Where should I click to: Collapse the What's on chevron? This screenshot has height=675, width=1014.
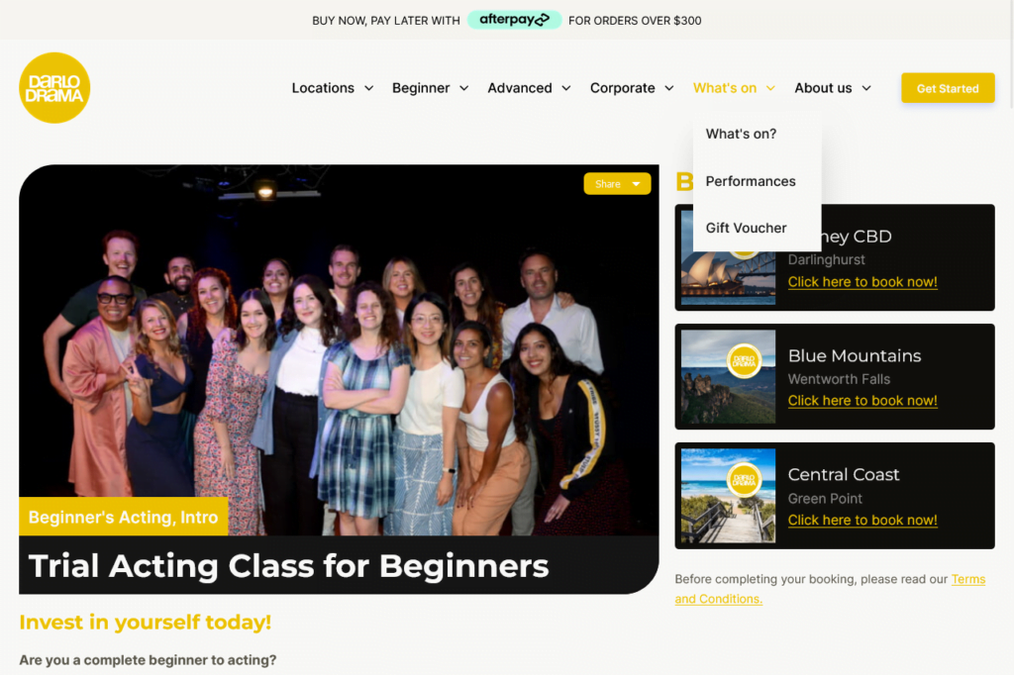coord(770,88)
